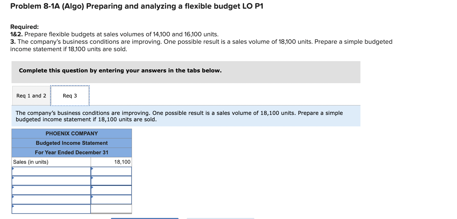457x219 pixels.
Task: Click the dropdown flag on the second row label cell
Action: (x=13, y=178)
